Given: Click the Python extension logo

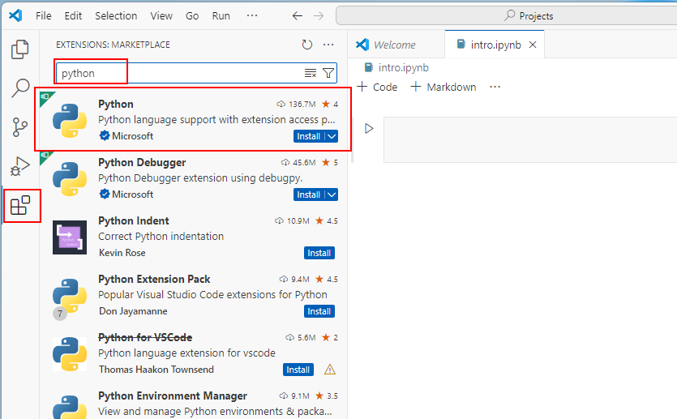Looking at the screenshot, I should [70, 121].
